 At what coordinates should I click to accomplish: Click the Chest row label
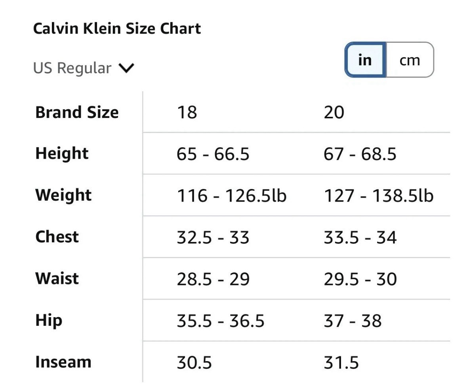[57, 237]
